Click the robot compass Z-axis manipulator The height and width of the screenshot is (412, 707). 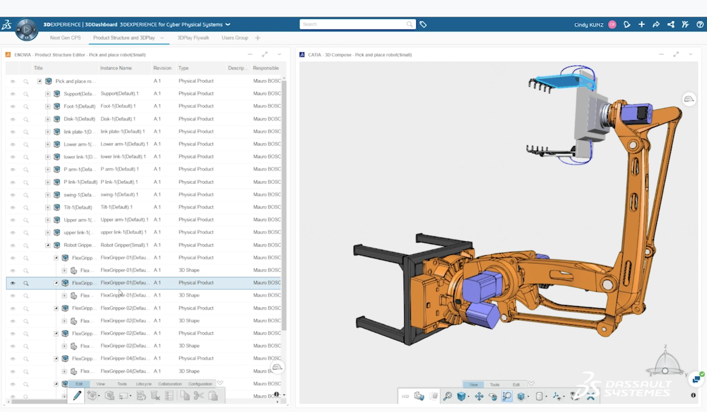coord(665,352)
